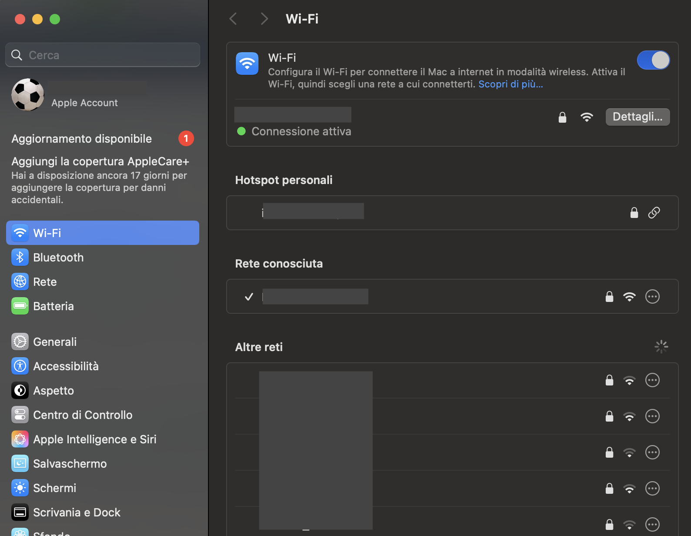Open more options for first network in Altre reti
This screenshot has width=691, height=536.
[652, 380]
